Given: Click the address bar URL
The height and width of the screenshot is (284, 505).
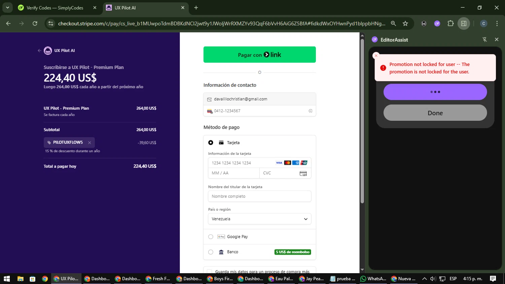Looking at the screenshot, I should [222, 24].
